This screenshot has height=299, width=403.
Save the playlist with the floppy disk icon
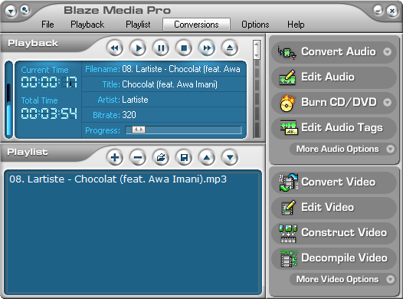coord(184,157)
